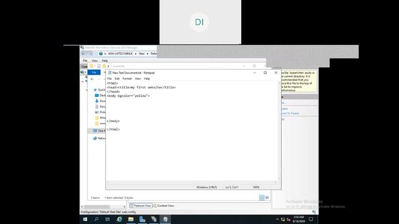Screen dimensions: 399x224
Task: Open Notepad's Edit menu
Action: tap(117, 79)
